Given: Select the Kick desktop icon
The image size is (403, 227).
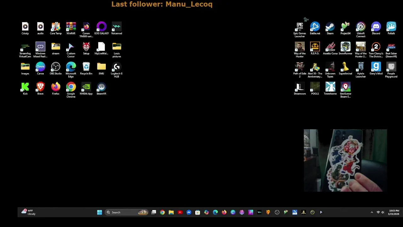Looking at the screenshot, I should [25, 89].
